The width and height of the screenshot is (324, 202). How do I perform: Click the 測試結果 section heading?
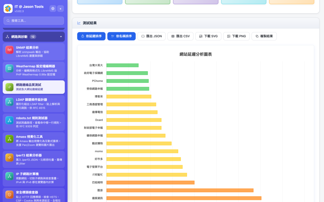point(90,23)
